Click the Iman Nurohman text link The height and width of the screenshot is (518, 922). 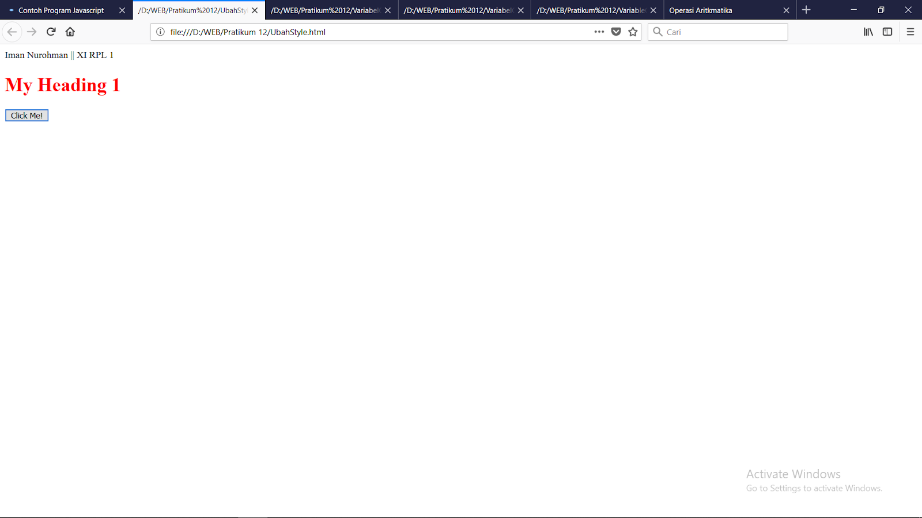36,55
